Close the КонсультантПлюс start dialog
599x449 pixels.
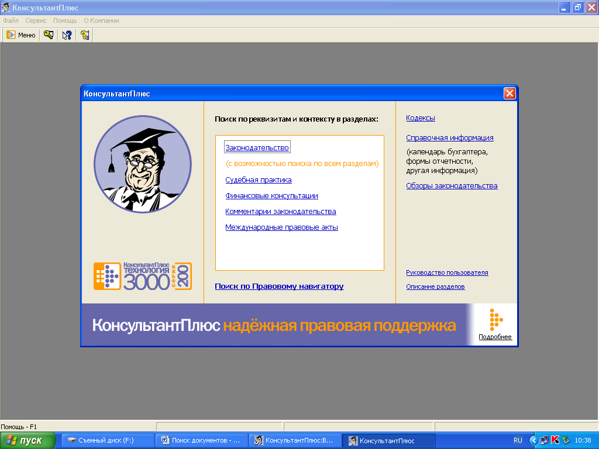point(510,94)
